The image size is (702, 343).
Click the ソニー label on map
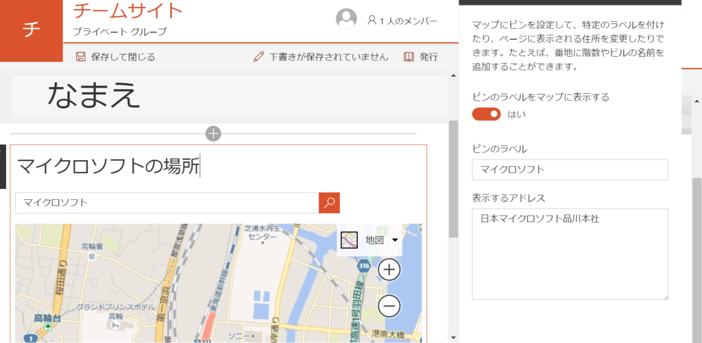click(238, 335)
